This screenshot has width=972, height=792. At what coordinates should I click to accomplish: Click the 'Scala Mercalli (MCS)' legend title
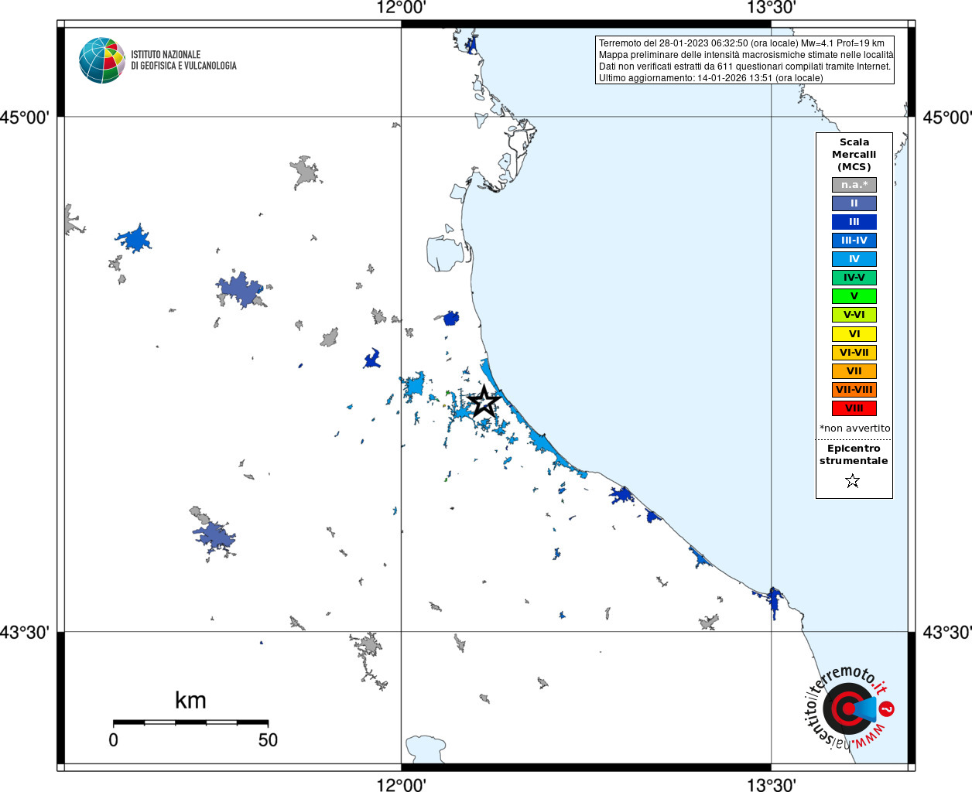click(854, 155)
